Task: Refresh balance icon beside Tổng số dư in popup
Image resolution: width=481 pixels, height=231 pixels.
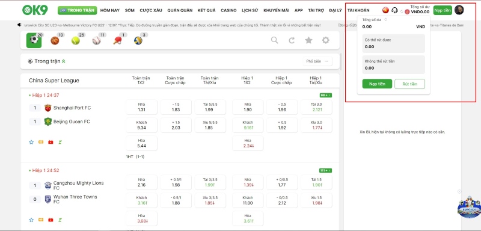Action: click(x=386, y=20)
